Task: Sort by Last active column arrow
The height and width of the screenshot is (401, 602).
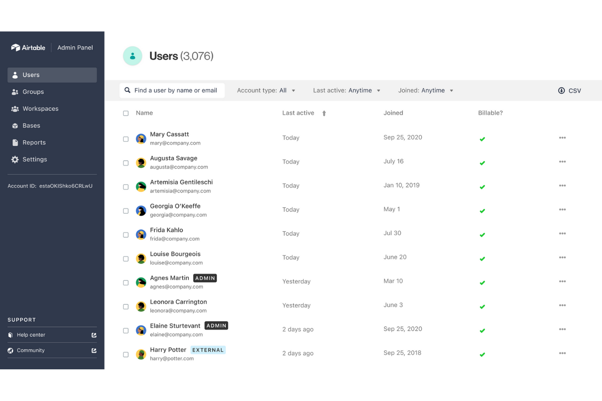Action: click(324, 113)
